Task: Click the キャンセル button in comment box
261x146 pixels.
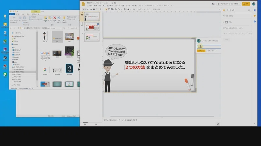Action: tap(211, 51)
